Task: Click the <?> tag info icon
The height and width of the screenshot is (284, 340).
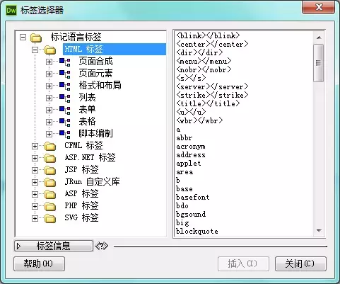Action: click(102, 246)
